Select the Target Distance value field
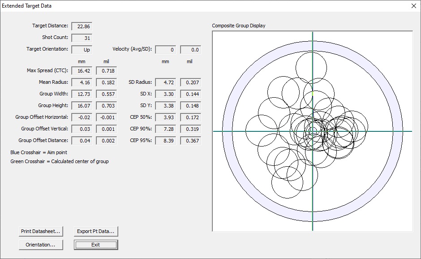Viewport: 421px width, 259px height. (82, 26)
